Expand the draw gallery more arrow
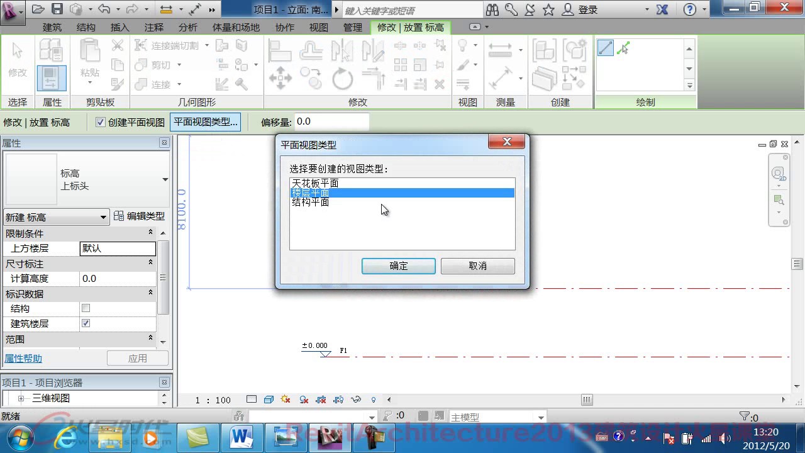Viewport: 805px width, 453px height. pyautogui.click(x=689, y=86)
